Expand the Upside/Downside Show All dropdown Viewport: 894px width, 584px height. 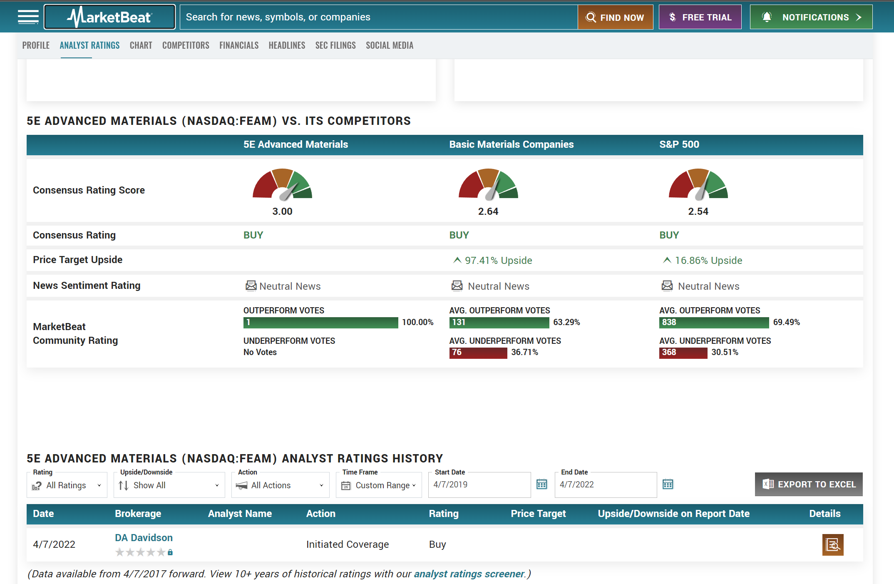169,485
